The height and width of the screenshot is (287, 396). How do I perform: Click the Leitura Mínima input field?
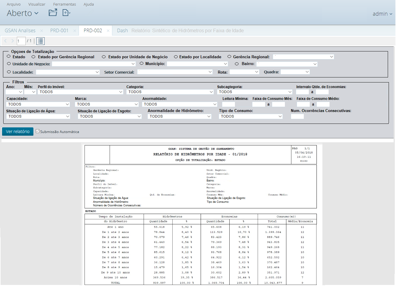[x=228, y=104]
